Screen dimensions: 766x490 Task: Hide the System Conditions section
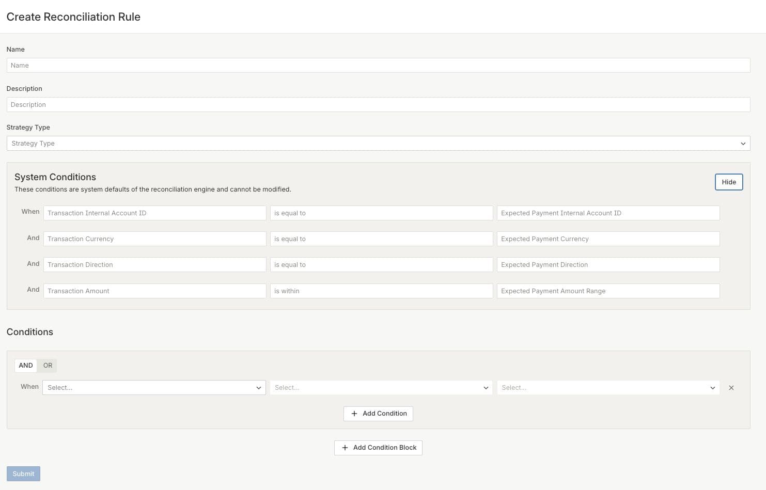click(x=728, y=182)
